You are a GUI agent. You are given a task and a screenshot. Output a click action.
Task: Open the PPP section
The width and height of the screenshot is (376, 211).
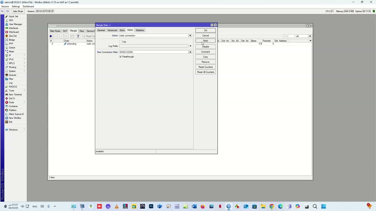pos(11,44)
